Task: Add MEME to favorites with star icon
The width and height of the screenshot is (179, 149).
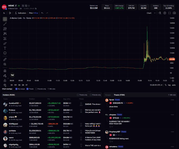Action: pos(29,6)
